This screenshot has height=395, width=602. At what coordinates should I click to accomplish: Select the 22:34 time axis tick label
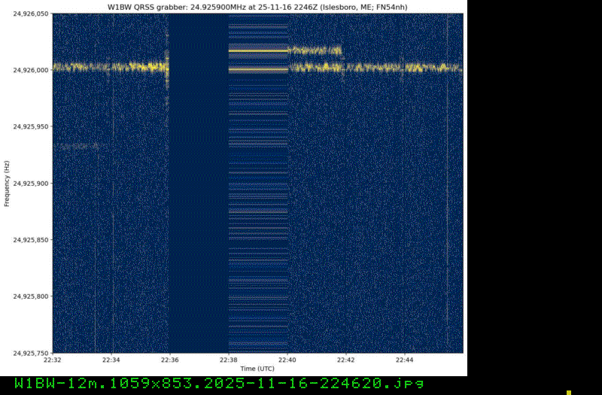(x=111, y=360)
